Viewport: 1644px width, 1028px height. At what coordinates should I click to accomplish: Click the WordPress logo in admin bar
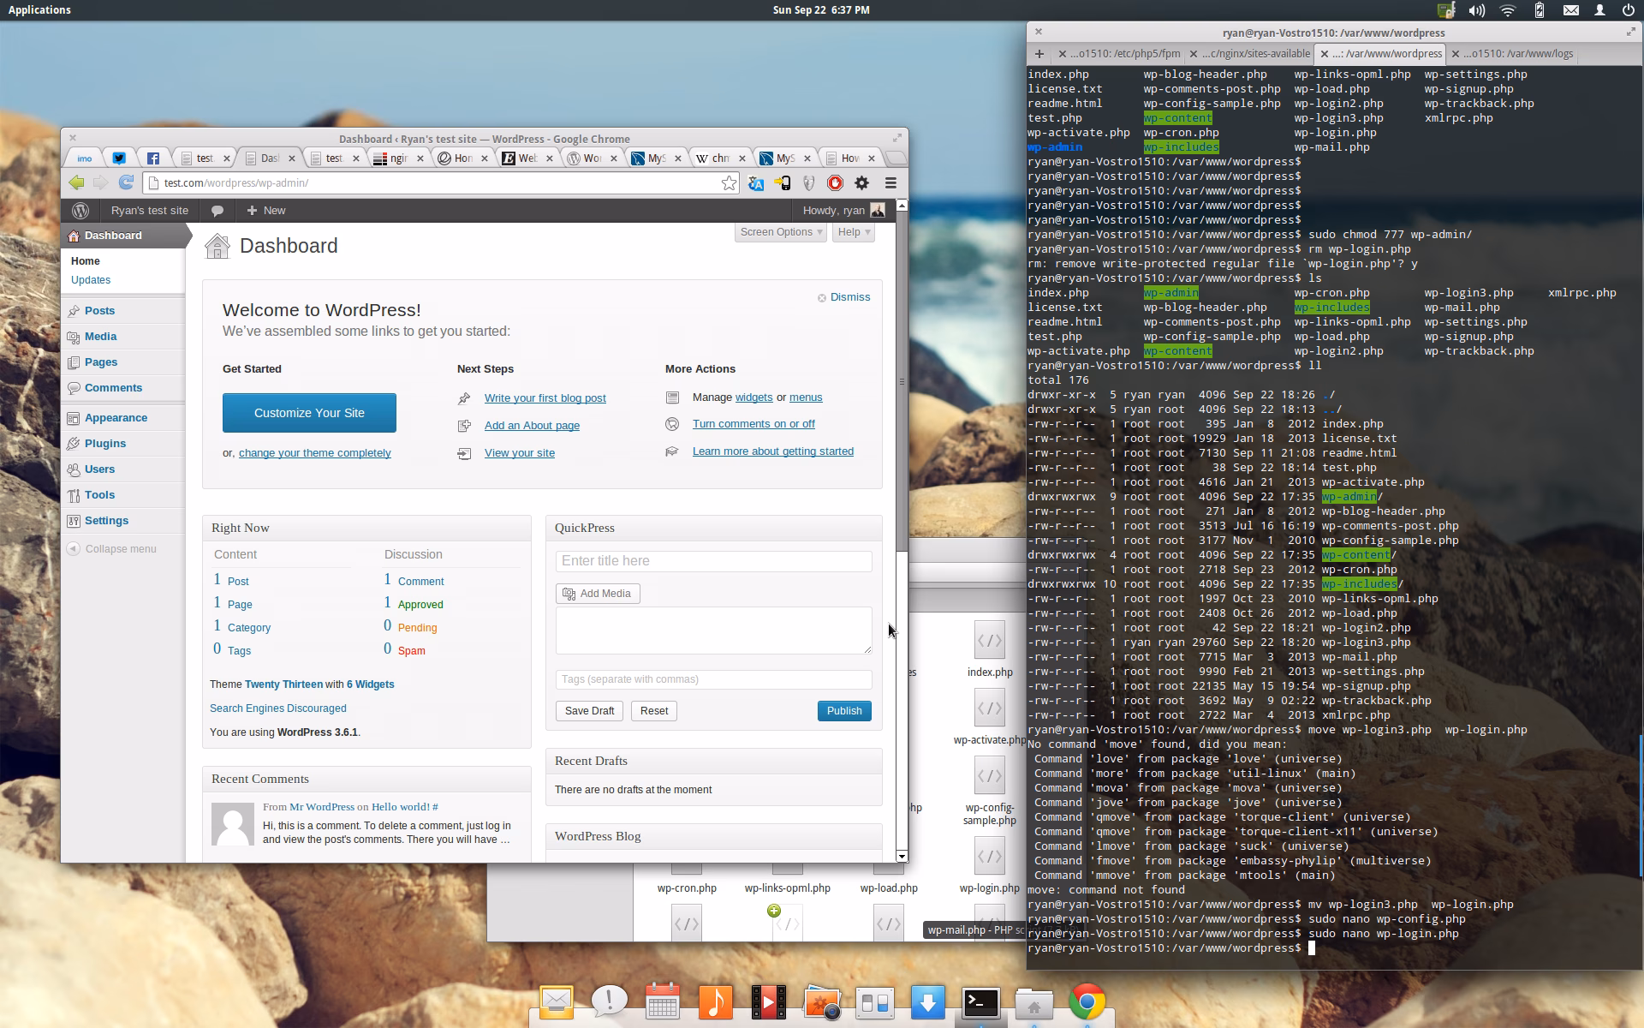coord(80,211)
